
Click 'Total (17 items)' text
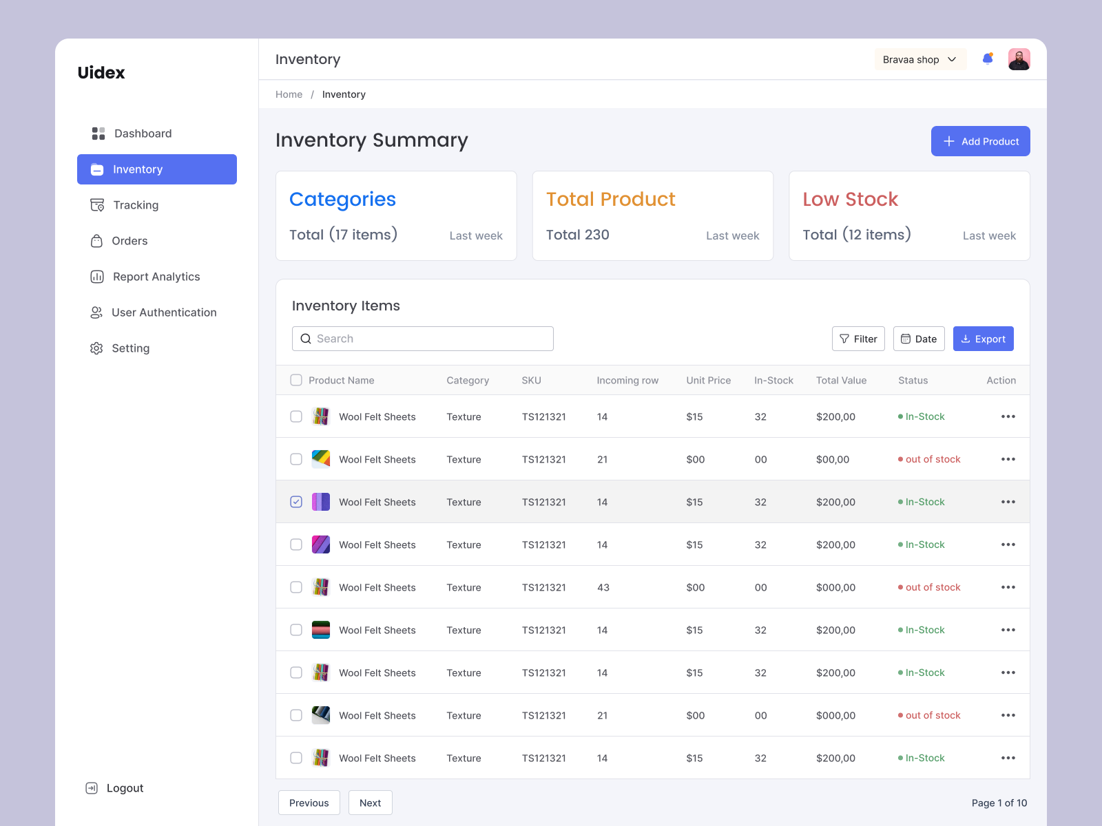point(344,235)
